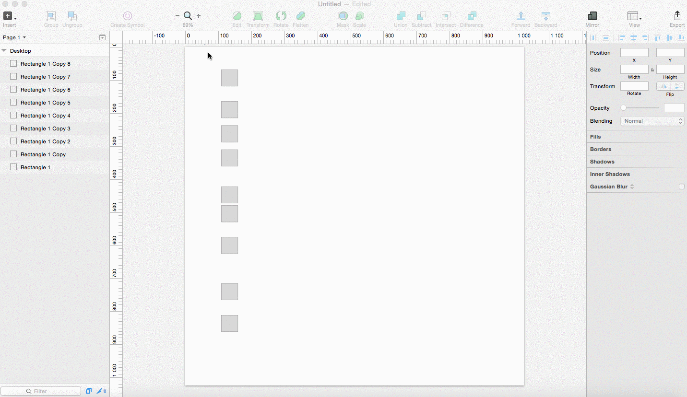The height and width of the screenshot is (397, 687).
Task: Open the Blending mode dropdown
Action: pyautogui.click(x=652, y=121)
